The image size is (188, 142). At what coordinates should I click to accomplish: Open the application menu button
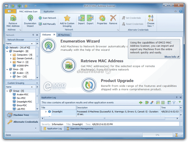coord(10,11)
